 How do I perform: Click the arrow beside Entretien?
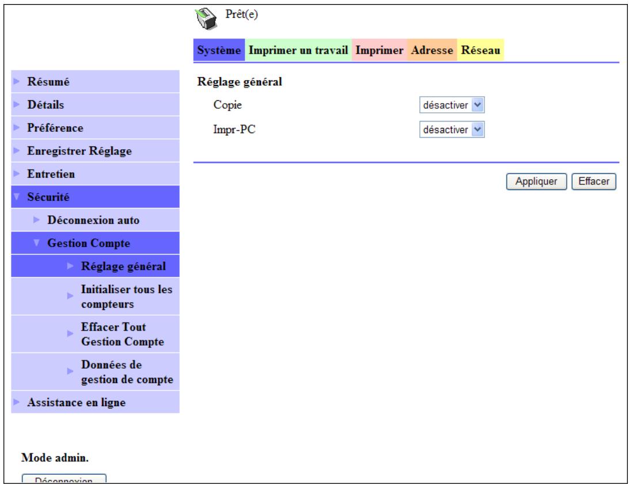[x=17, y=173]
